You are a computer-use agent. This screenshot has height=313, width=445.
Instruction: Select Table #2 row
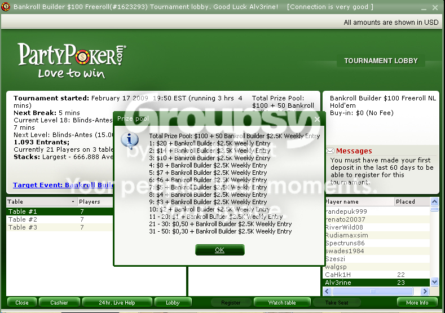click(60, 219)
